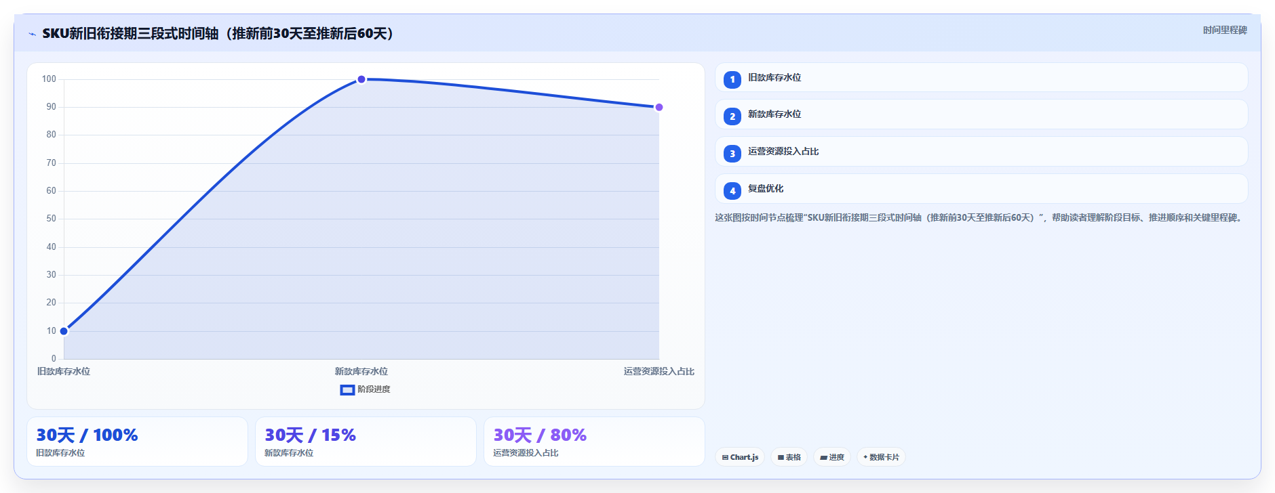1275x493 pixels.
Task: Click the number 2 badge icon
Action: point(732,116)
